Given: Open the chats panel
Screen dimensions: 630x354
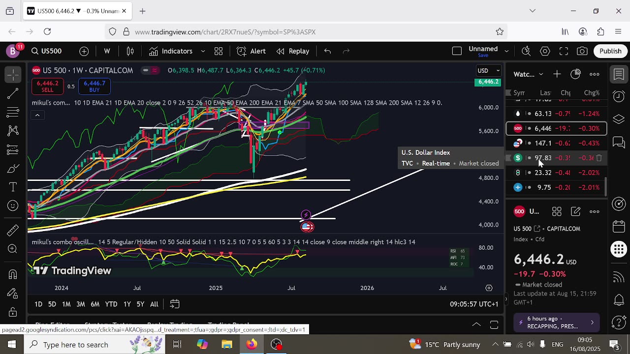Looking at the screenshot, I should pos(619,143).
